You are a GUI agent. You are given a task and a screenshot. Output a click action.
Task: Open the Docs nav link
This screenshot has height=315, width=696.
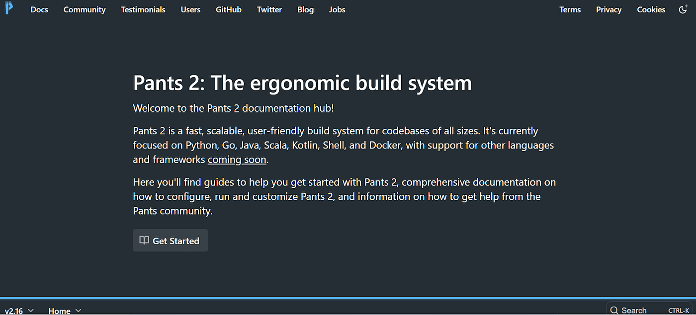pos(39,9)
